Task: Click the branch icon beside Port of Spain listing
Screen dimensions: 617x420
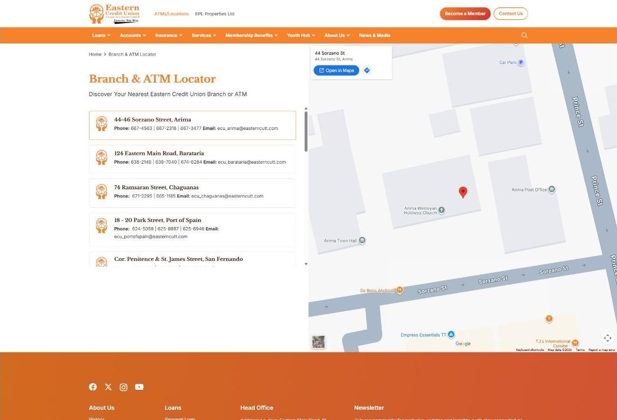Action: pos(102,225)
